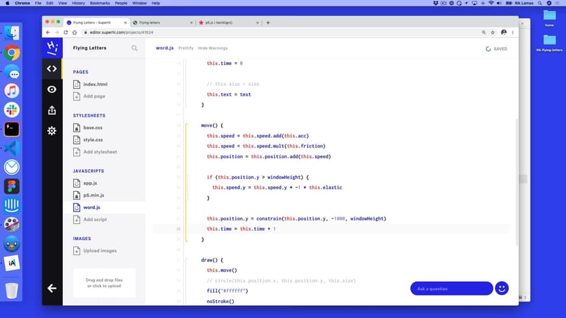This screenshot has width=566, height=318.
Task: Click Prettify to format code
Action: click(x=186, y=48)
